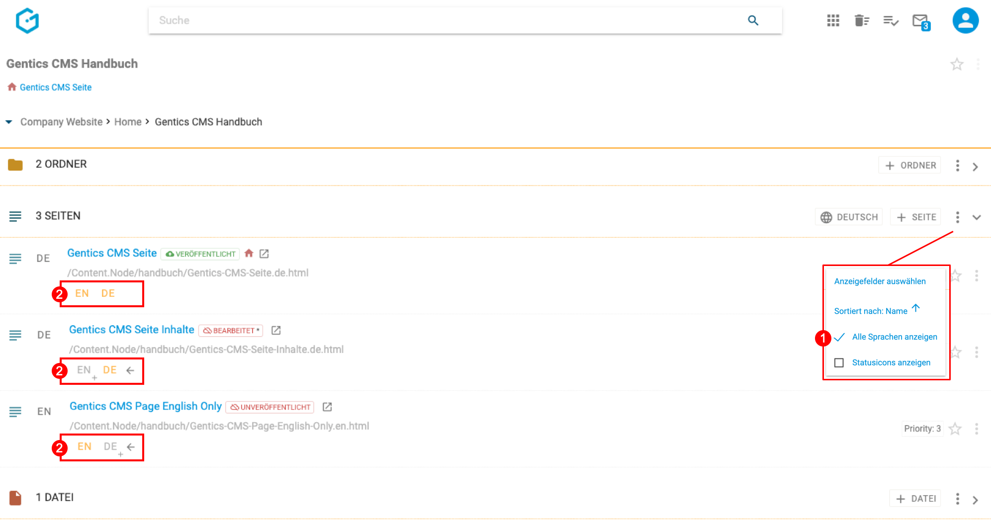The width and height of the screenshot is (991, 527).
Task: Open the DEUTSCH language dropdown
Action: [849, 217]
